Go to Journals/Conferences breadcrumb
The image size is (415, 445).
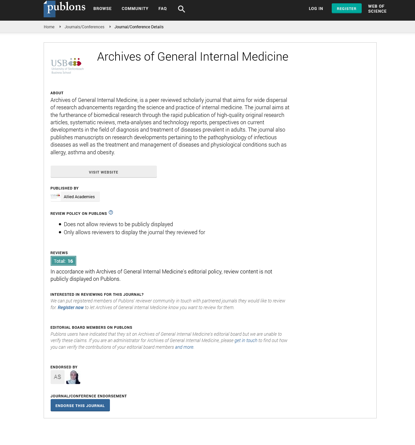click(x=84, y=27)
